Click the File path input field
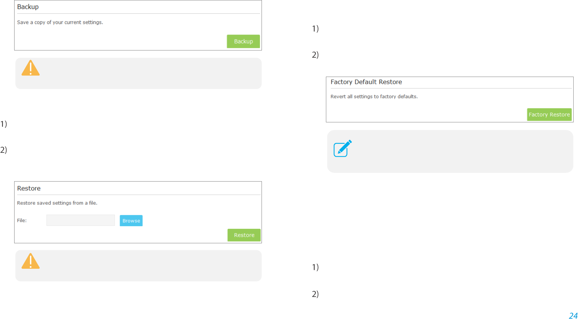This screenshot has width=582, height=321. point(81,220)
